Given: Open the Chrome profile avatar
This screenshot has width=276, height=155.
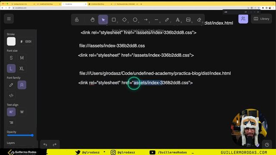Looking at the screenshot, I should point(270,8).
